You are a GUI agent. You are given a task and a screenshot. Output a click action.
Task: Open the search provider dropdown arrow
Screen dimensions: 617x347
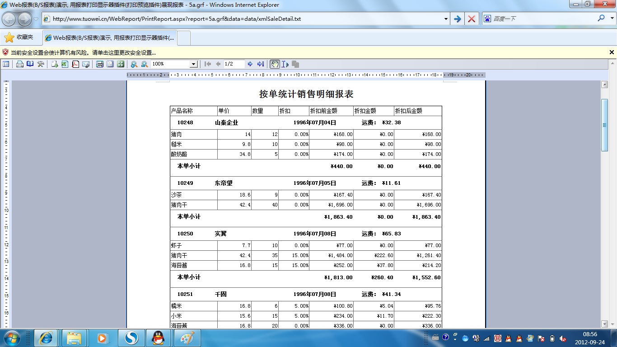(x=611, y=19)
